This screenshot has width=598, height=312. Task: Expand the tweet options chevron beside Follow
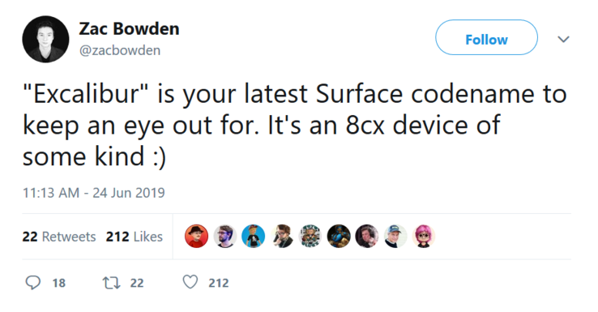pyautogui.click(x=563, y=39)
